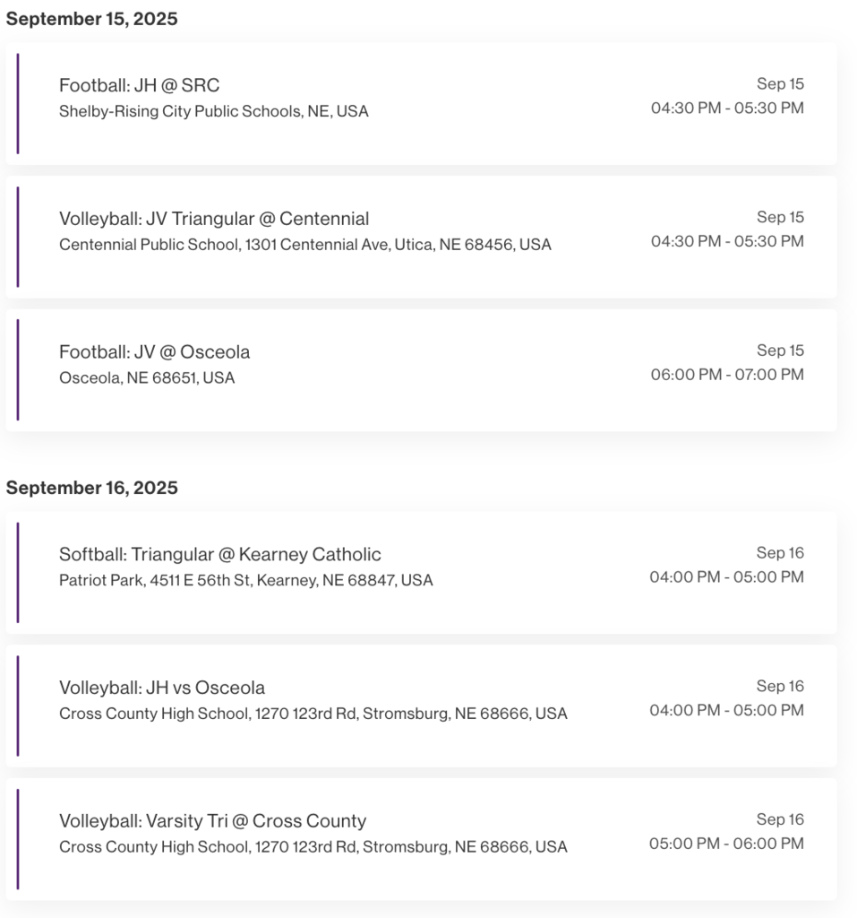Click Cross County High School address under JH volleyball
The image size is (857, 918).
coord(313,713)
